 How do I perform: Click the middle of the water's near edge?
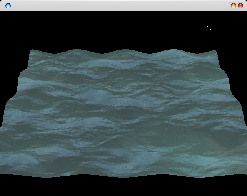(x=123, y=176)
